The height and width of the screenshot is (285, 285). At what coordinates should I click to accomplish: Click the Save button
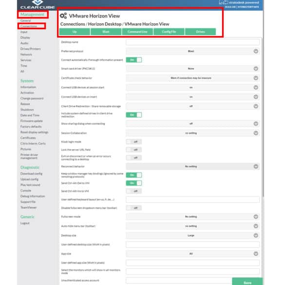click(x=247, y=282)
